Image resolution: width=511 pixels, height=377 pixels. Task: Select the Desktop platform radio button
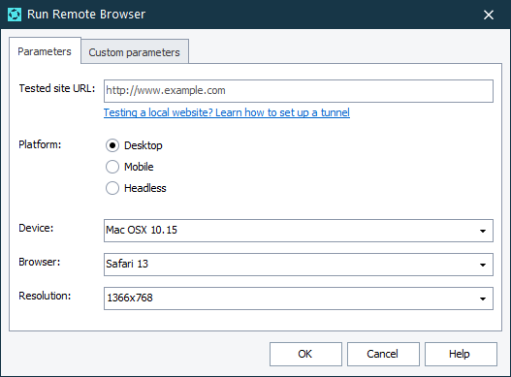click(x=112, y=145)
